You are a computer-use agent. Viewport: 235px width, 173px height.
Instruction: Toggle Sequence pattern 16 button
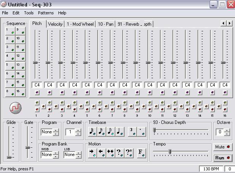pos(21,93)
